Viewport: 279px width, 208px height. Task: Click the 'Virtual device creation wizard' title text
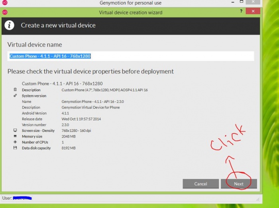pos(131,12)
